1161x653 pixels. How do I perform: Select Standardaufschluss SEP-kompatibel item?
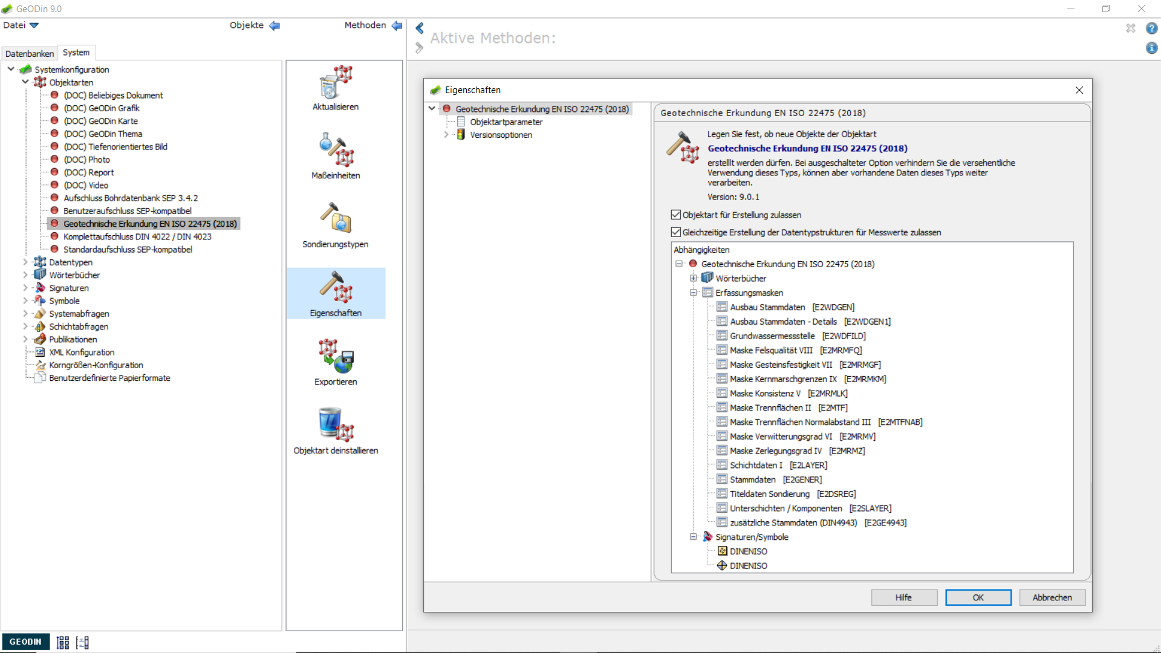[x=128, y=249]
